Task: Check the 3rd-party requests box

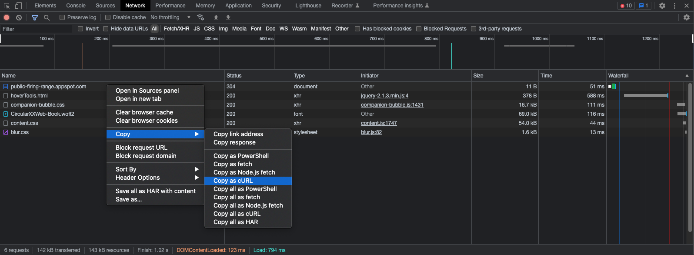Action: 474,29
